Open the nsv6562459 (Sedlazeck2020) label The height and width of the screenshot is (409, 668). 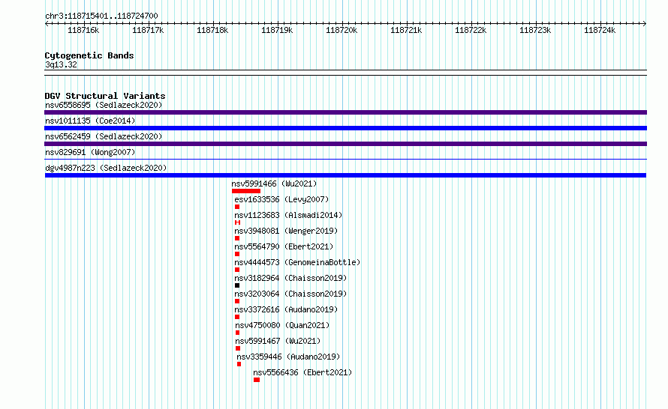[x=104, y=136]
